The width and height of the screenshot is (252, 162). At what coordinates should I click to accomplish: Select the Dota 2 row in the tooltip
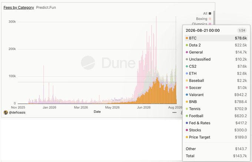216,45
